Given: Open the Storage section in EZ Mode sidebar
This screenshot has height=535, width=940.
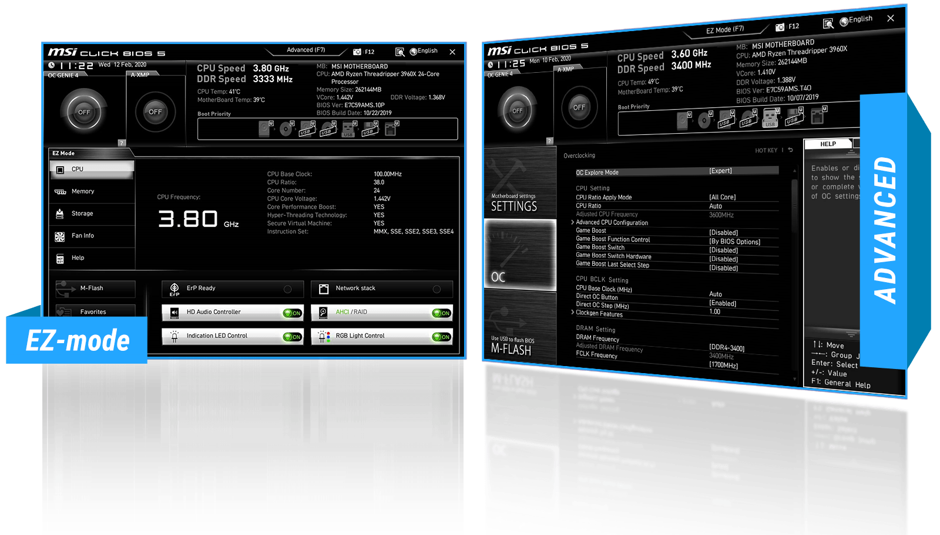Looking at the screenshot, I should pos(92,214).
